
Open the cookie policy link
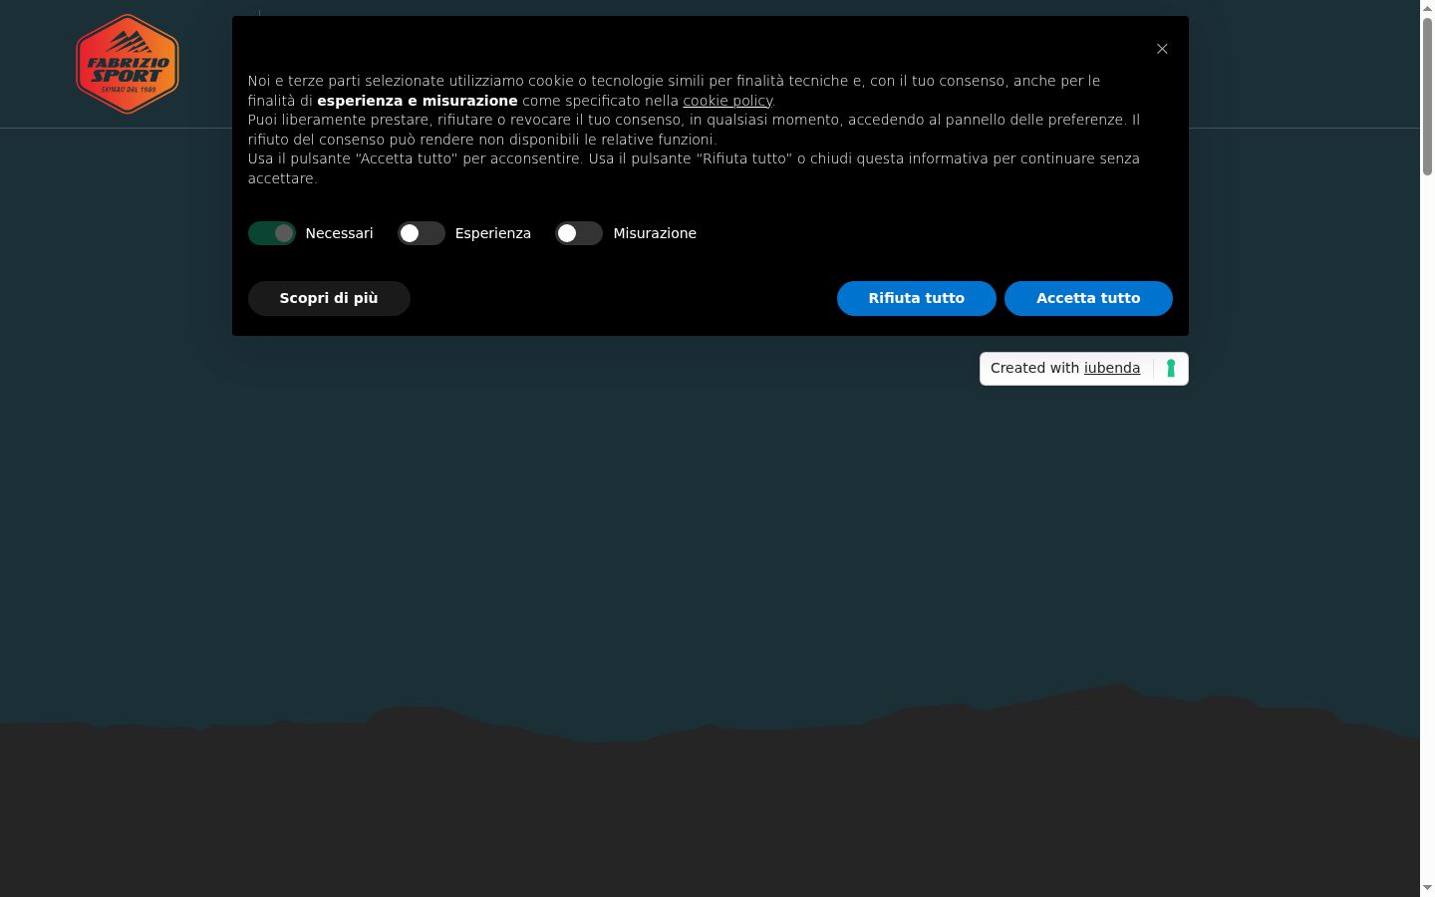pyautogui.click(x=727, y=101)
